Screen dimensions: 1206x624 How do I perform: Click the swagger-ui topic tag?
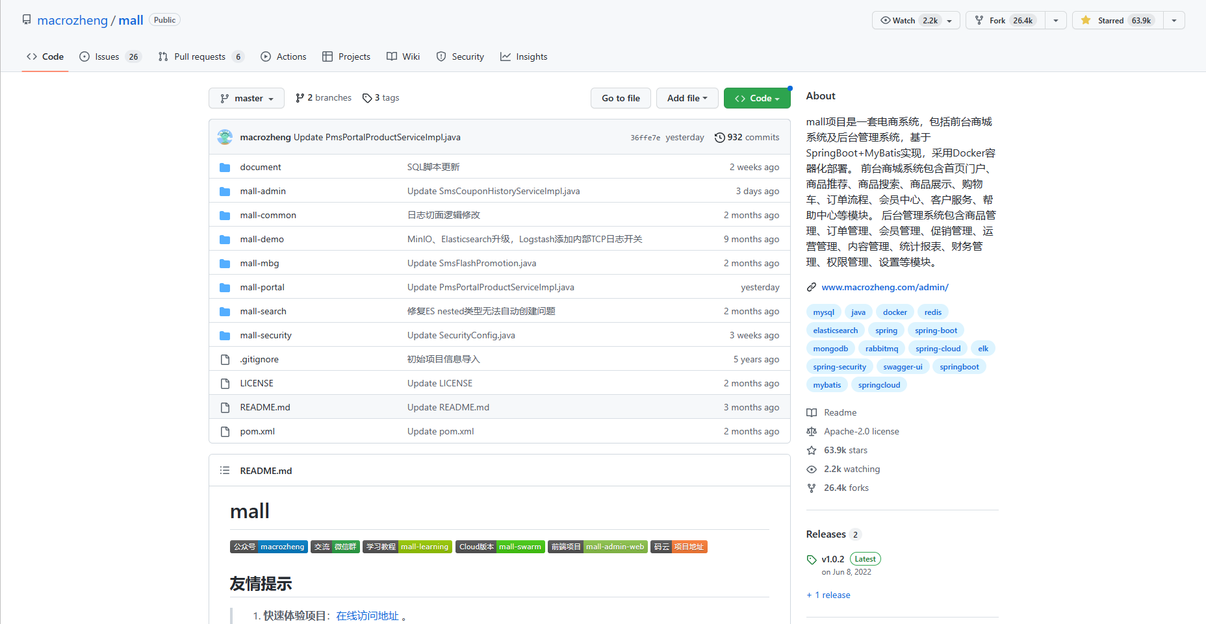point(903,367)
